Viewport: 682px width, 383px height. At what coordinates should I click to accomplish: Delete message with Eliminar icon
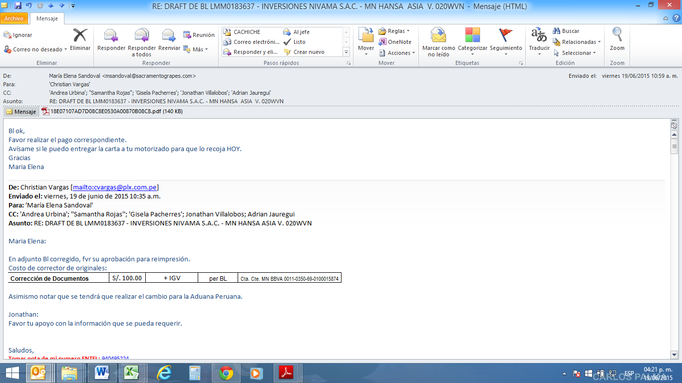click(80, 36)
